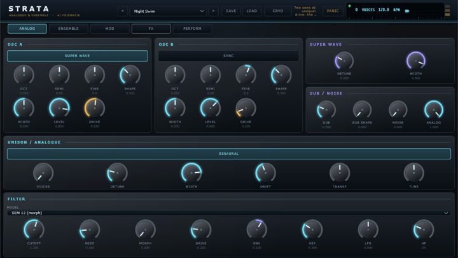Hit the PANIC button
The height and width of the screenshot is (258, 458).
333,11
